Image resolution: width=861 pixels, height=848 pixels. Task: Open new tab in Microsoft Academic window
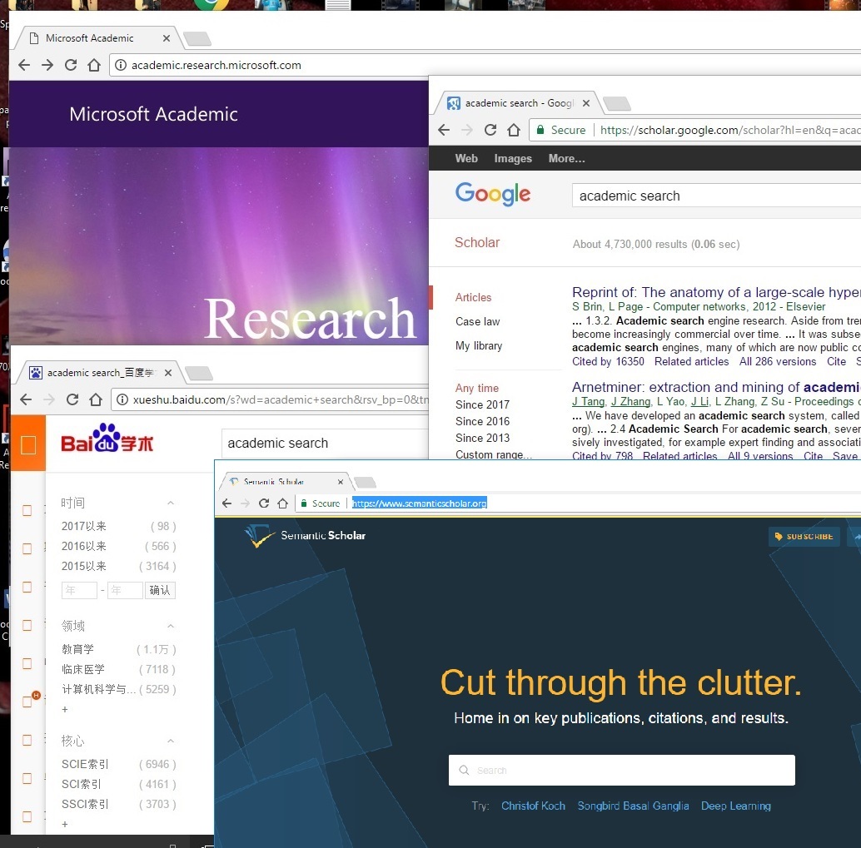tap(197, 38)
